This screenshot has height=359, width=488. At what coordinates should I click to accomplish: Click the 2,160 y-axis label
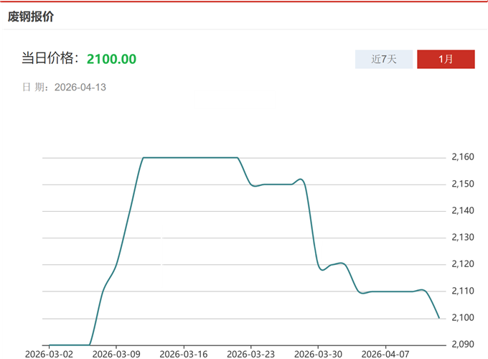pyautogui.click(x=461, y=157)
